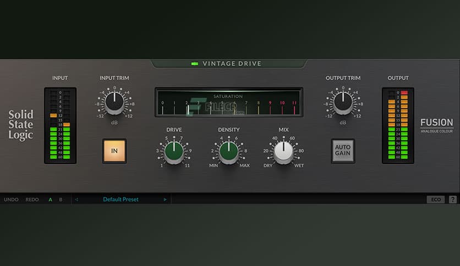
Task: Click the INPUT TRIM label
Action: pyautogui.click(x=114, y=78)
